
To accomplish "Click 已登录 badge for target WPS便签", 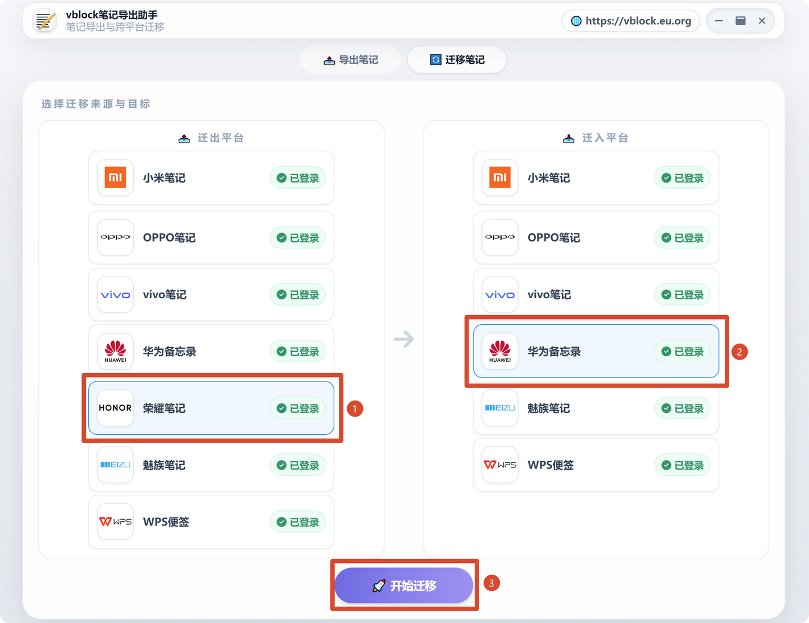I will [x=683, y=465].
